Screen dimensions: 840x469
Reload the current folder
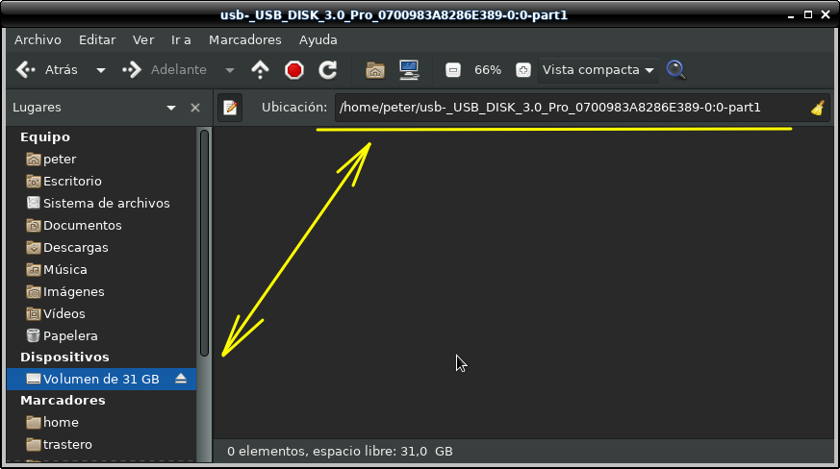click(x=328, y=69)
